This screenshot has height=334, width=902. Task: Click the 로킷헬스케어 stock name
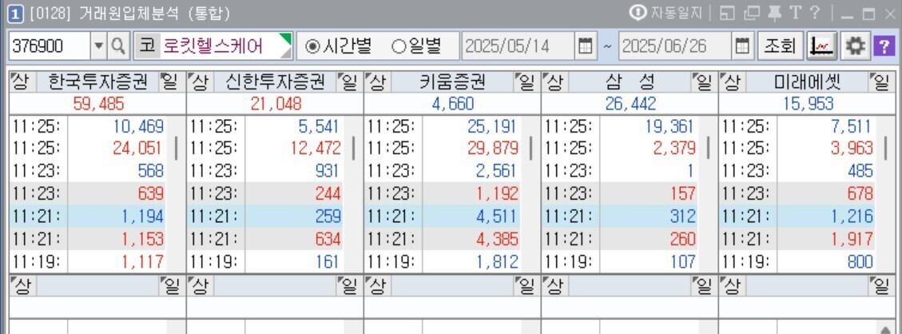pyautogui.click(x=213, y=46)
